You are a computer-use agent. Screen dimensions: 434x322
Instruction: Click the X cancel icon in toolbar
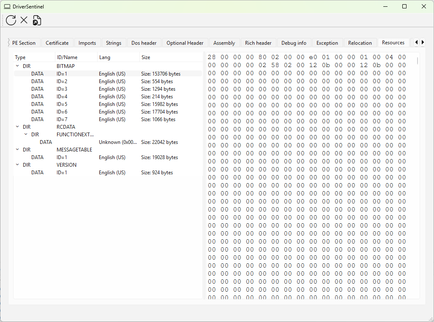pos(24,20)
